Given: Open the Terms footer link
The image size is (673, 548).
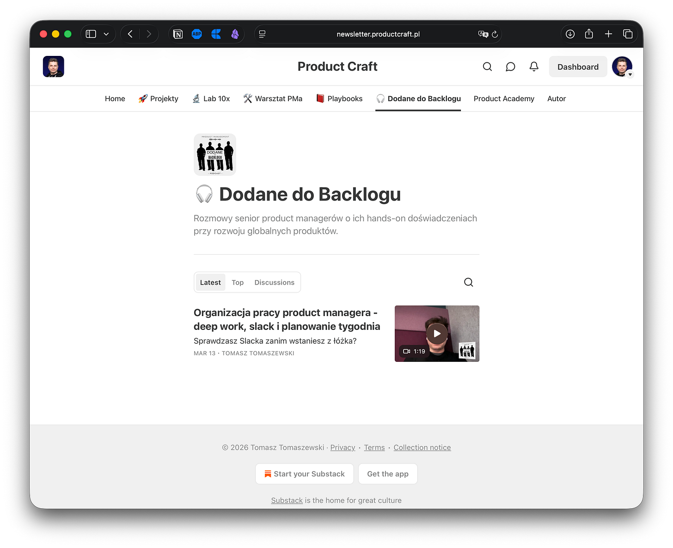Looking at the screenshot, I should 374,448.
